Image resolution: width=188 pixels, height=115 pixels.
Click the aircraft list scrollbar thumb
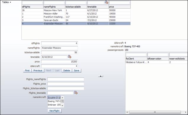click(x=62, y=101)
